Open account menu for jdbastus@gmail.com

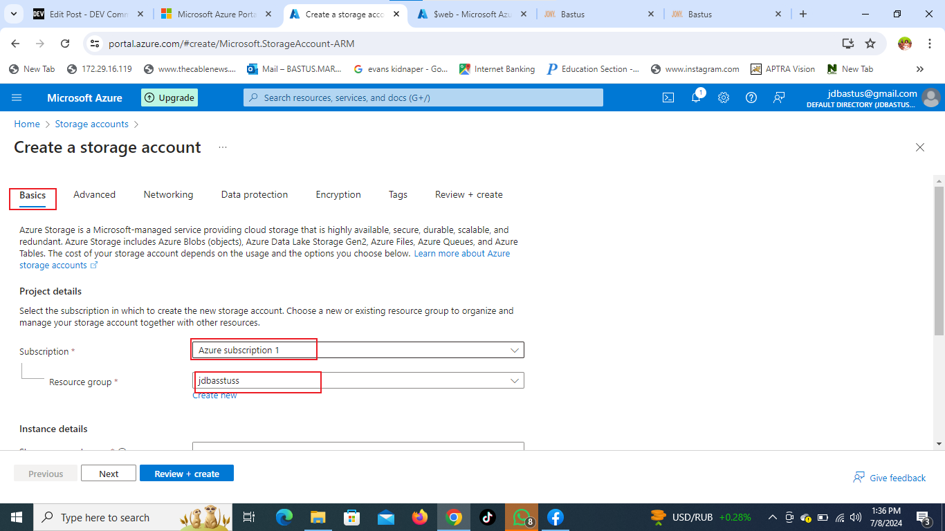click(874, 97)
